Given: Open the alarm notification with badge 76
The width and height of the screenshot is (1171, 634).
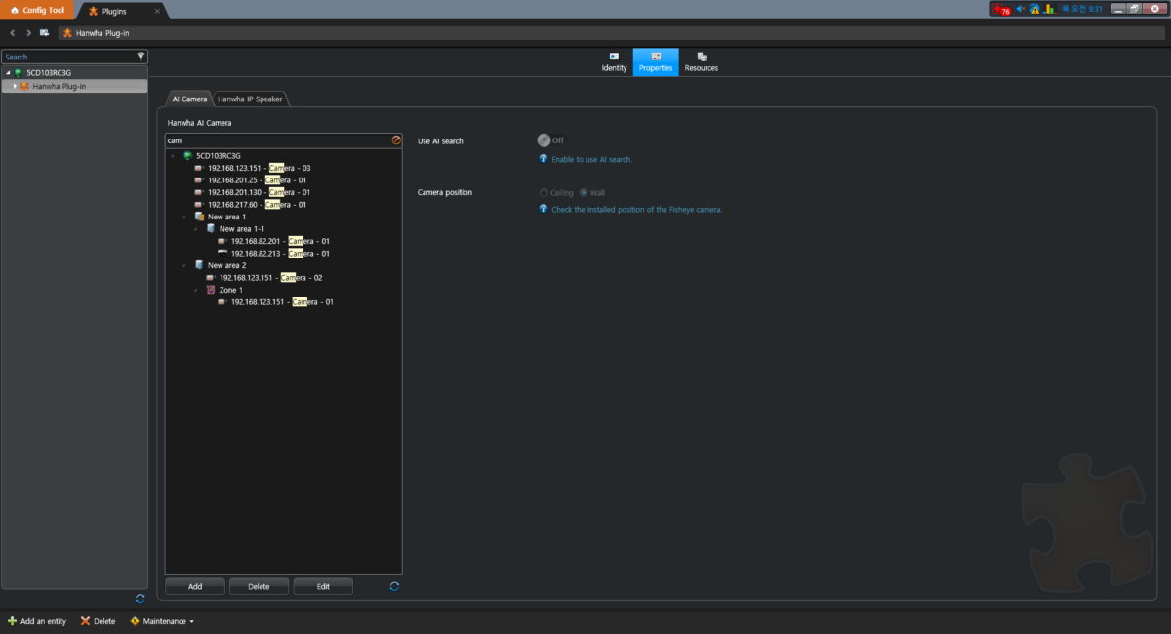Looking at the screenshot, I should (x=1002, y=10).
